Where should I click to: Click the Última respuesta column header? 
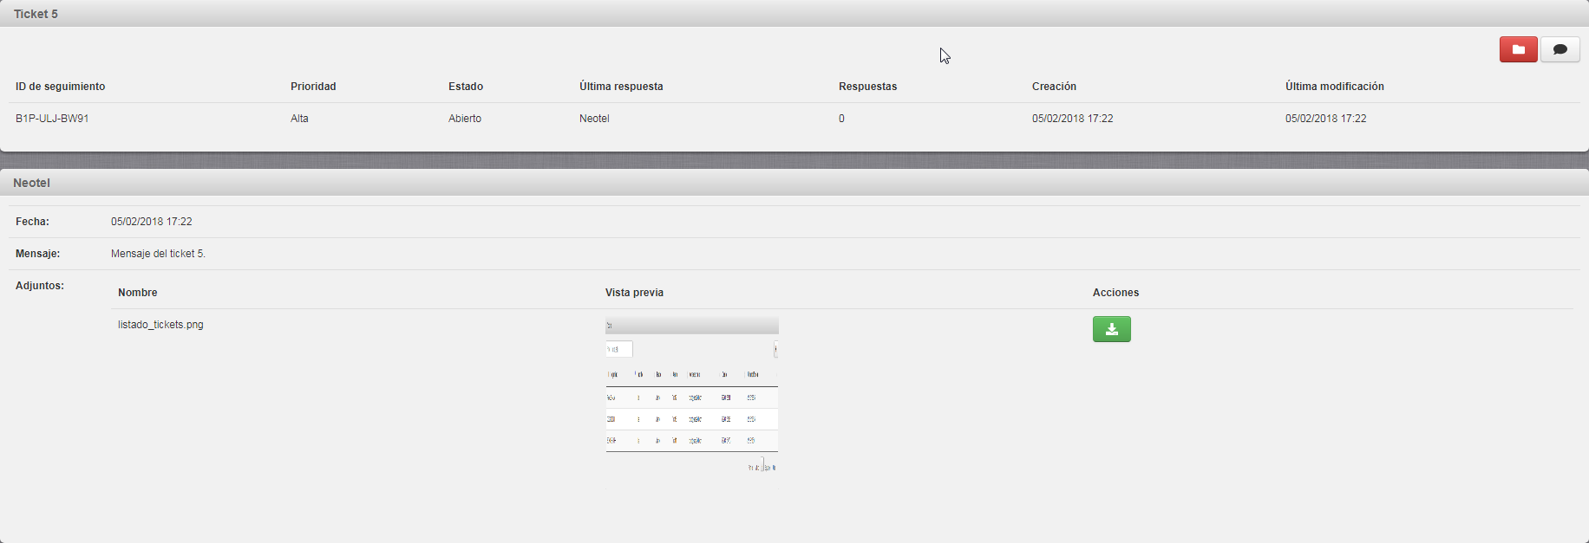pos(621,87)
